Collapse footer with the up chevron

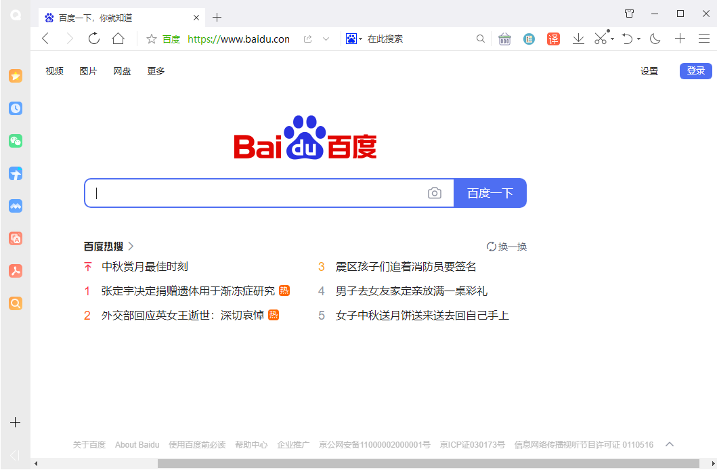pyautogui.click(x=670, y=444)
